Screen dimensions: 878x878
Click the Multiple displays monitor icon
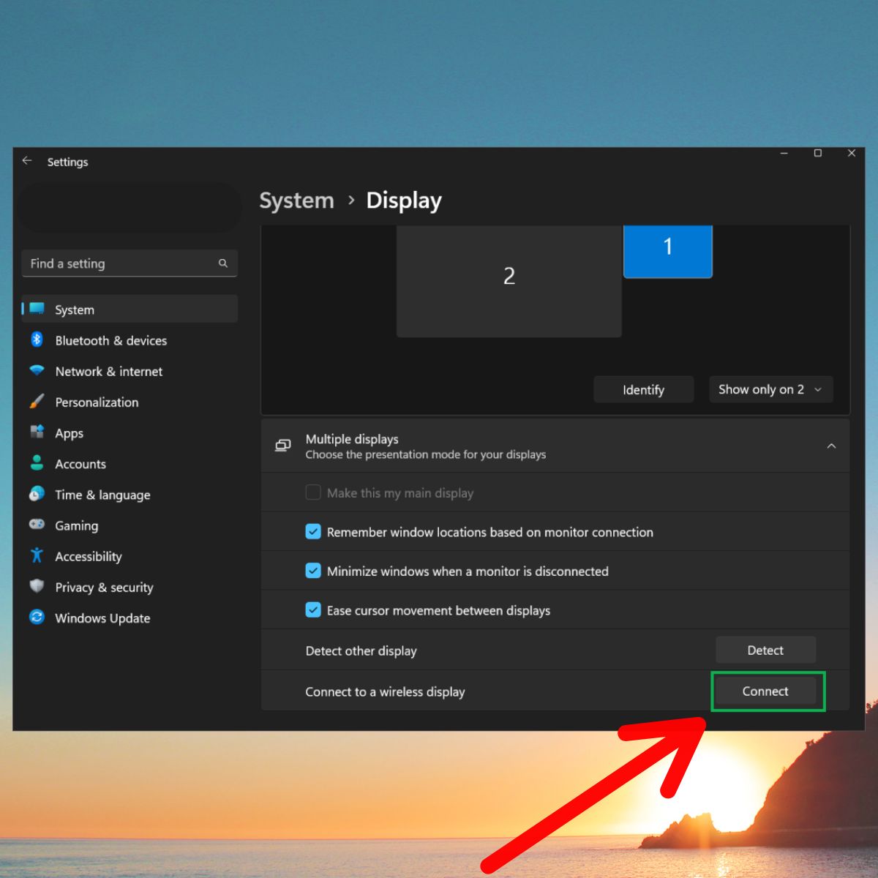[282, 446]
